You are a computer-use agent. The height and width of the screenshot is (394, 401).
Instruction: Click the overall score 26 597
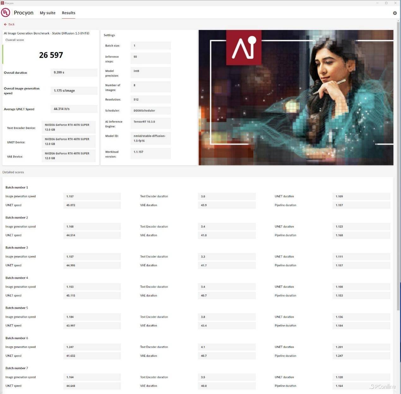(x=51, y=55)
